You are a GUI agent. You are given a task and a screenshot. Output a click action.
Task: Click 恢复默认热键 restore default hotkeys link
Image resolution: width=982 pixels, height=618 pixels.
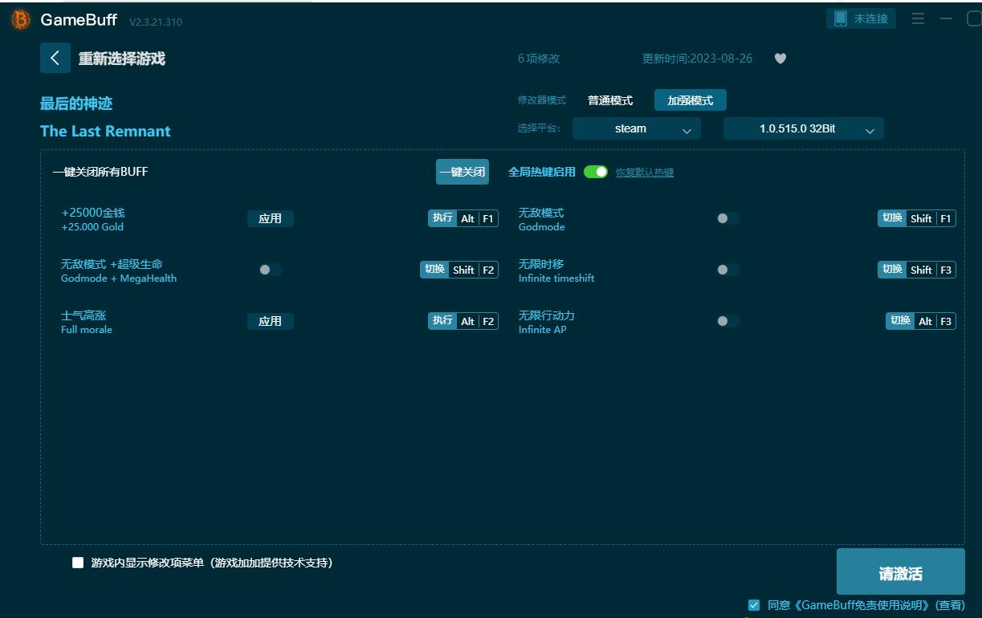pyautogui.click(x=645, y=173)
